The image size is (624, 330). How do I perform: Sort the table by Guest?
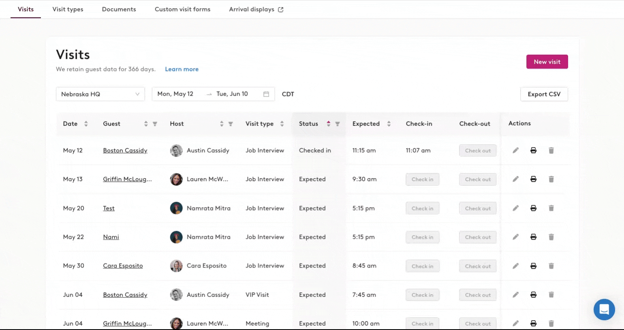146,124
